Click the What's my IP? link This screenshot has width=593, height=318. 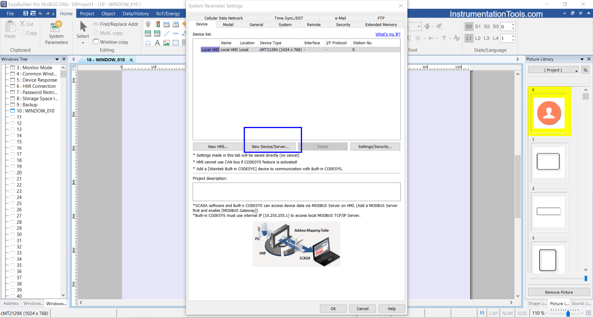[x=388, y=34]
